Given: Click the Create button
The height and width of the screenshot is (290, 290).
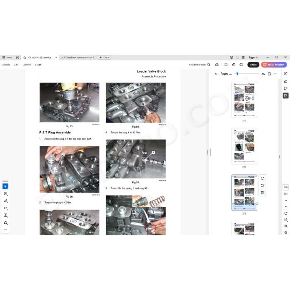Looking at the screenshot, I should pyautogui.click(x=104, y=58).
